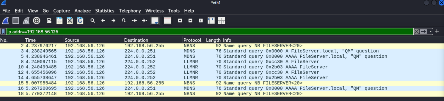The image size is (444, 101).
Task: Open capture options gear icon
Action: click(x=37, y=21)
